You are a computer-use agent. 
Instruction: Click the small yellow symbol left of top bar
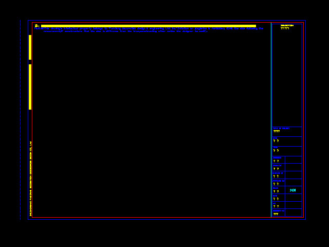[36, 26]
